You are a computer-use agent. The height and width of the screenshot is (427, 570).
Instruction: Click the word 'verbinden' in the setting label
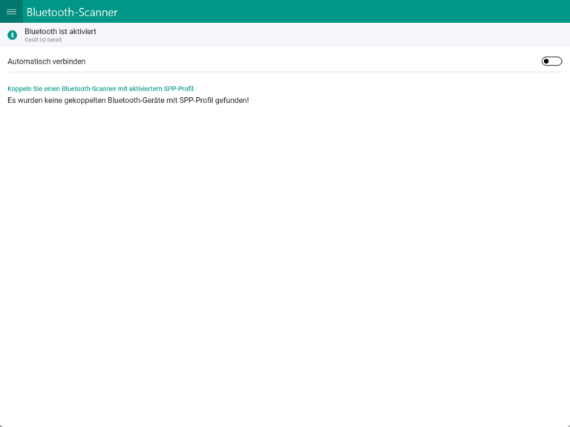coord(69,62)
